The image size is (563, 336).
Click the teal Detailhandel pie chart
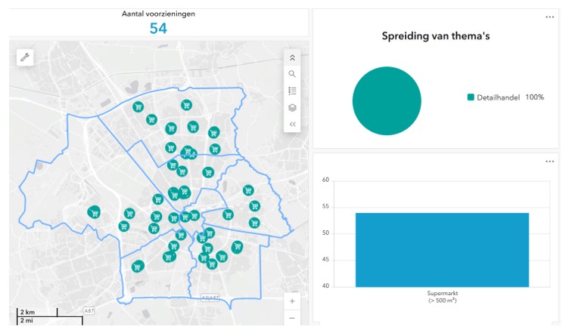[x=387, y=100]
